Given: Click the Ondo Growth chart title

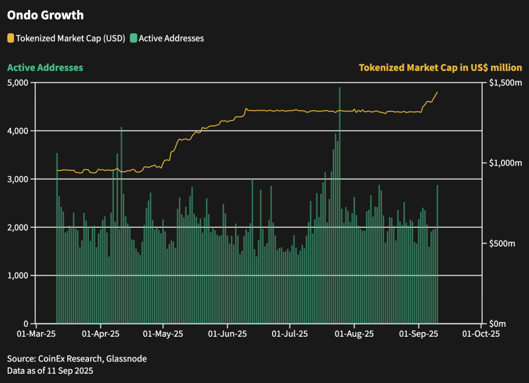Looking at the screenshot, I should [x=45, y=15].
